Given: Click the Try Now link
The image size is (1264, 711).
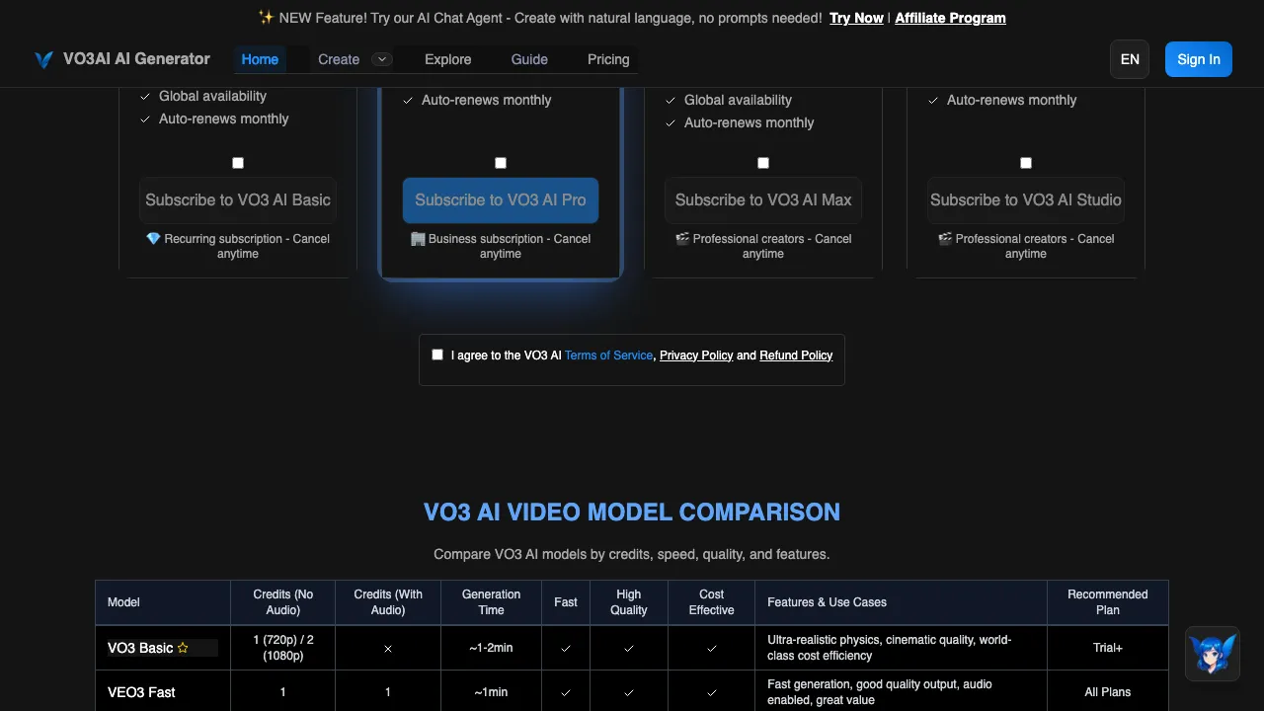Looking at the screenshot, I should point(856,18).
